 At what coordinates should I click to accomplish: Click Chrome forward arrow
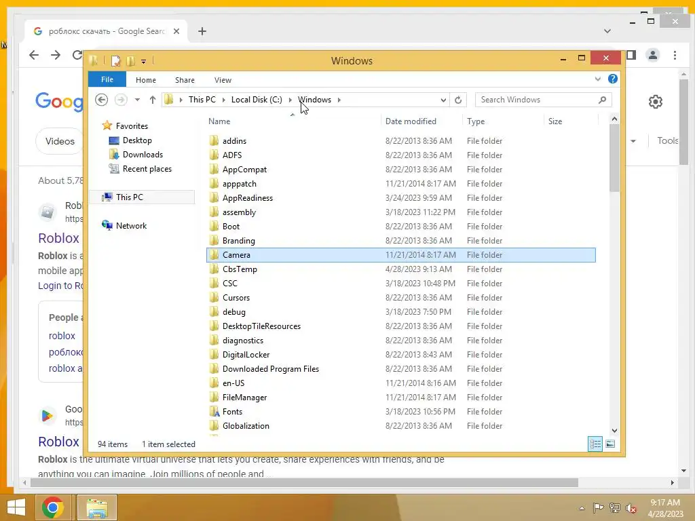tap(56, 55)
